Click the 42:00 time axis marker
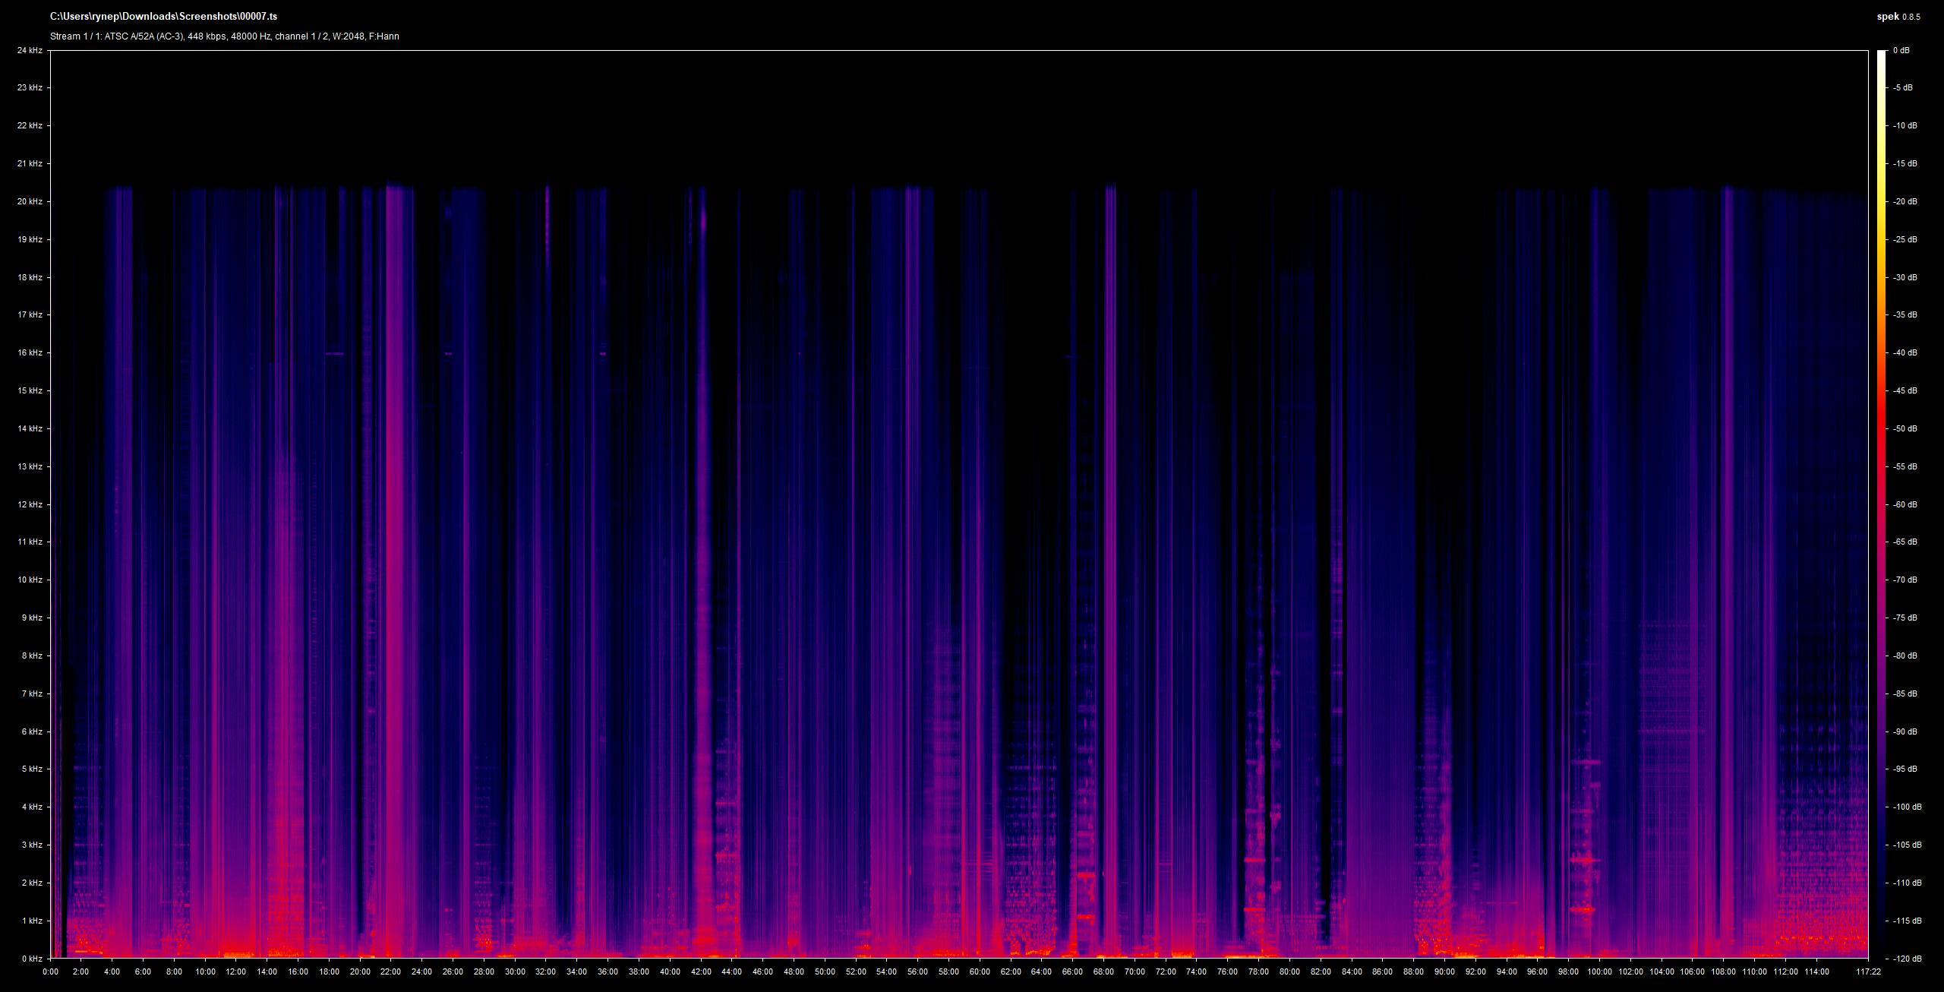This screenshot has height=992, width=1944. point(700,971)
